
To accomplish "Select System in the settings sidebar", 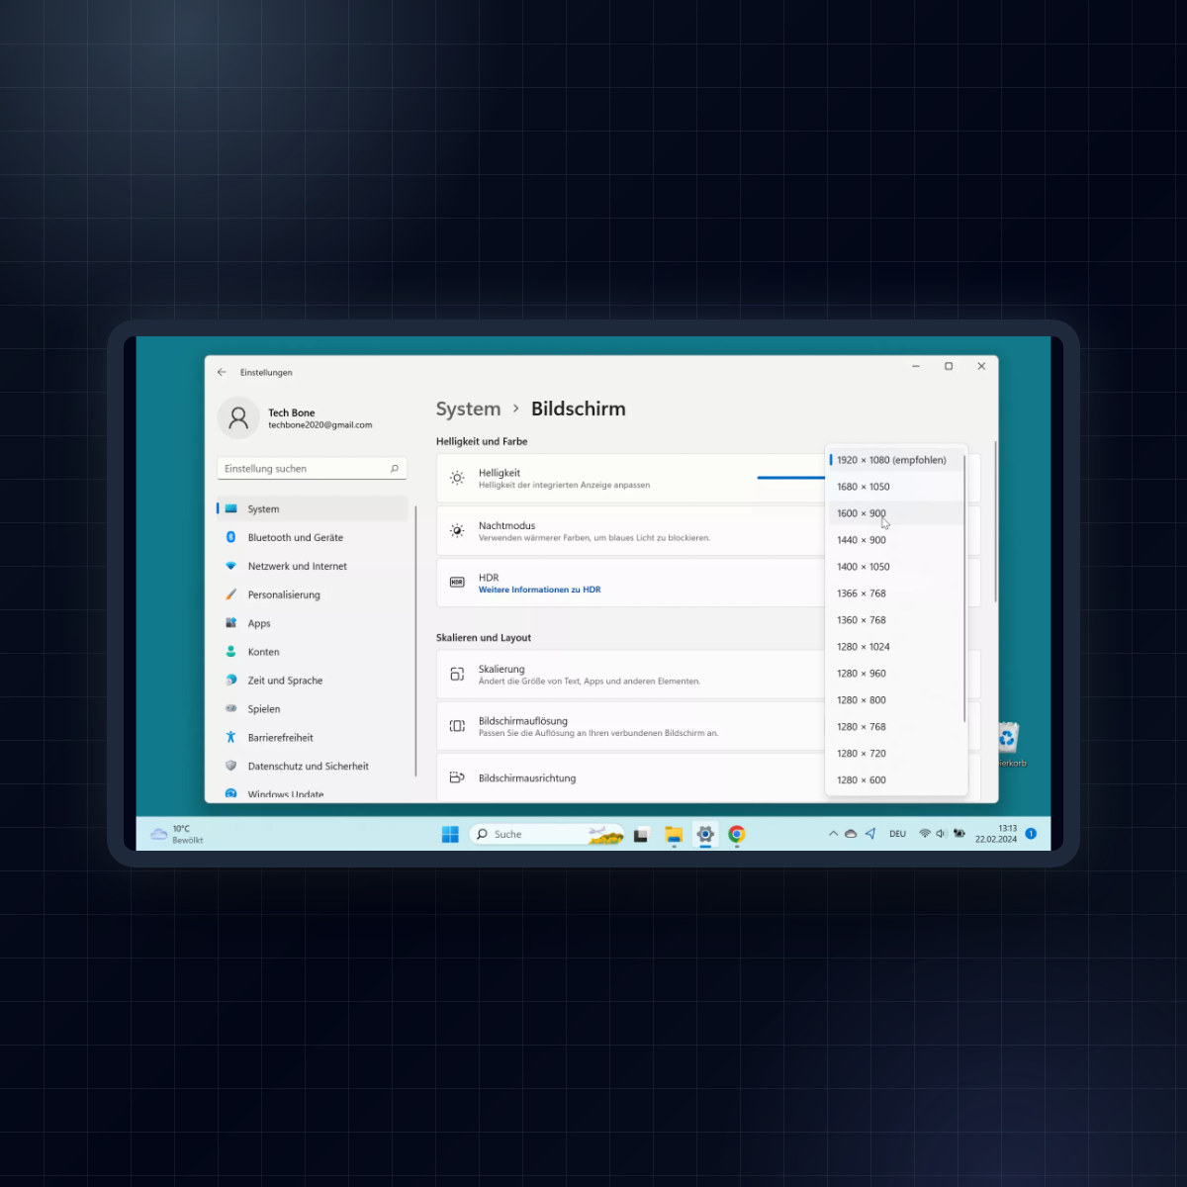I will [312, 508].
